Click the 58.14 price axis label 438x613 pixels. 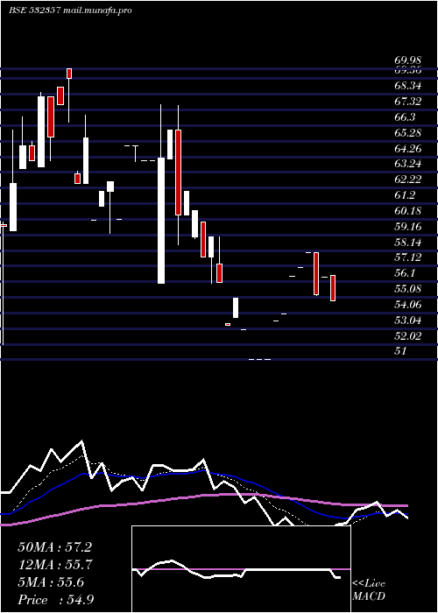point(408,242)
